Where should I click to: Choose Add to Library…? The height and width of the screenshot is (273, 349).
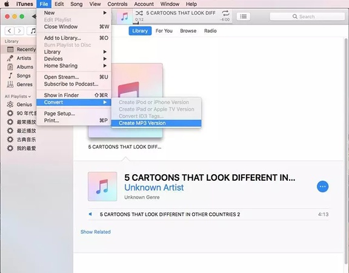point(74,38)
